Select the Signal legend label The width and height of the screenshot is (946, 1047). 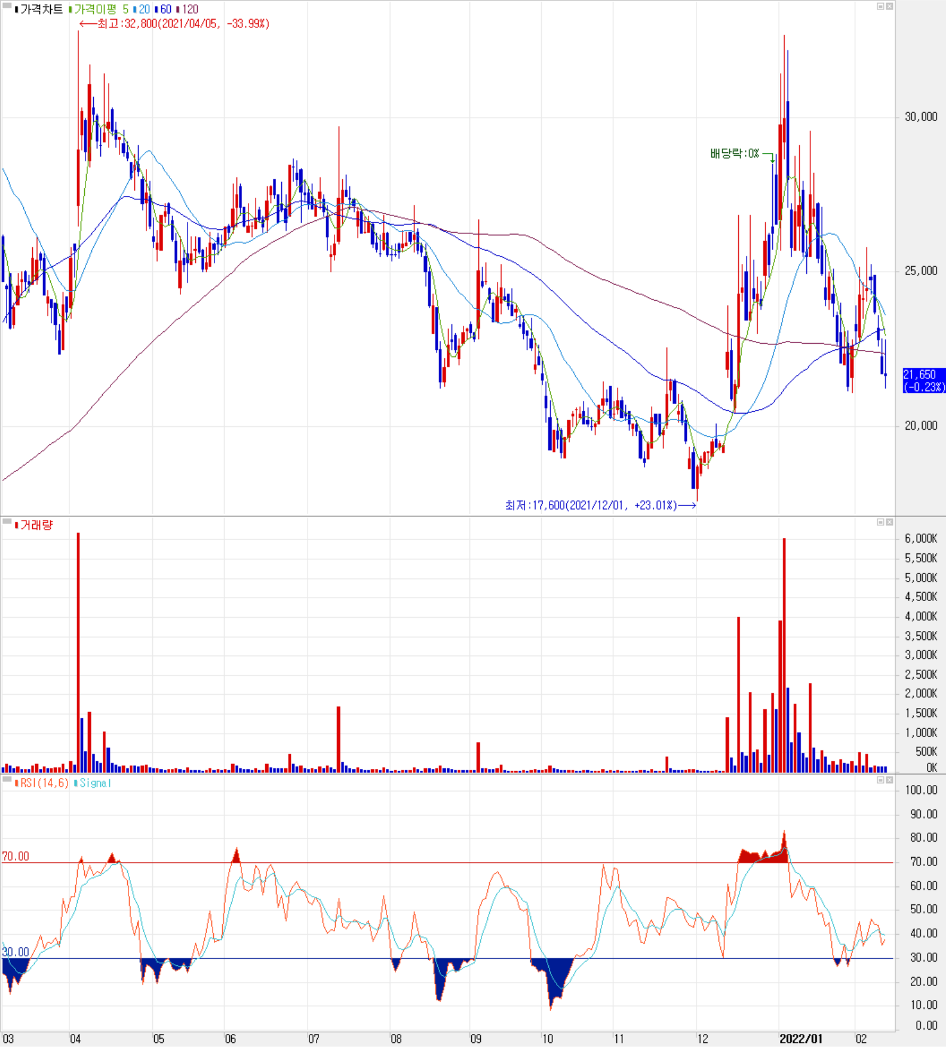(x=93, y=783)
